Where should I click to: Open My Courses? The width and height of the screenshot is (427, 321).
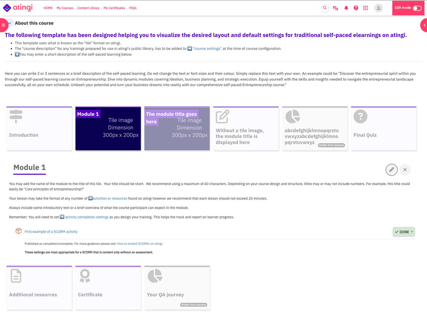[65, 8]
